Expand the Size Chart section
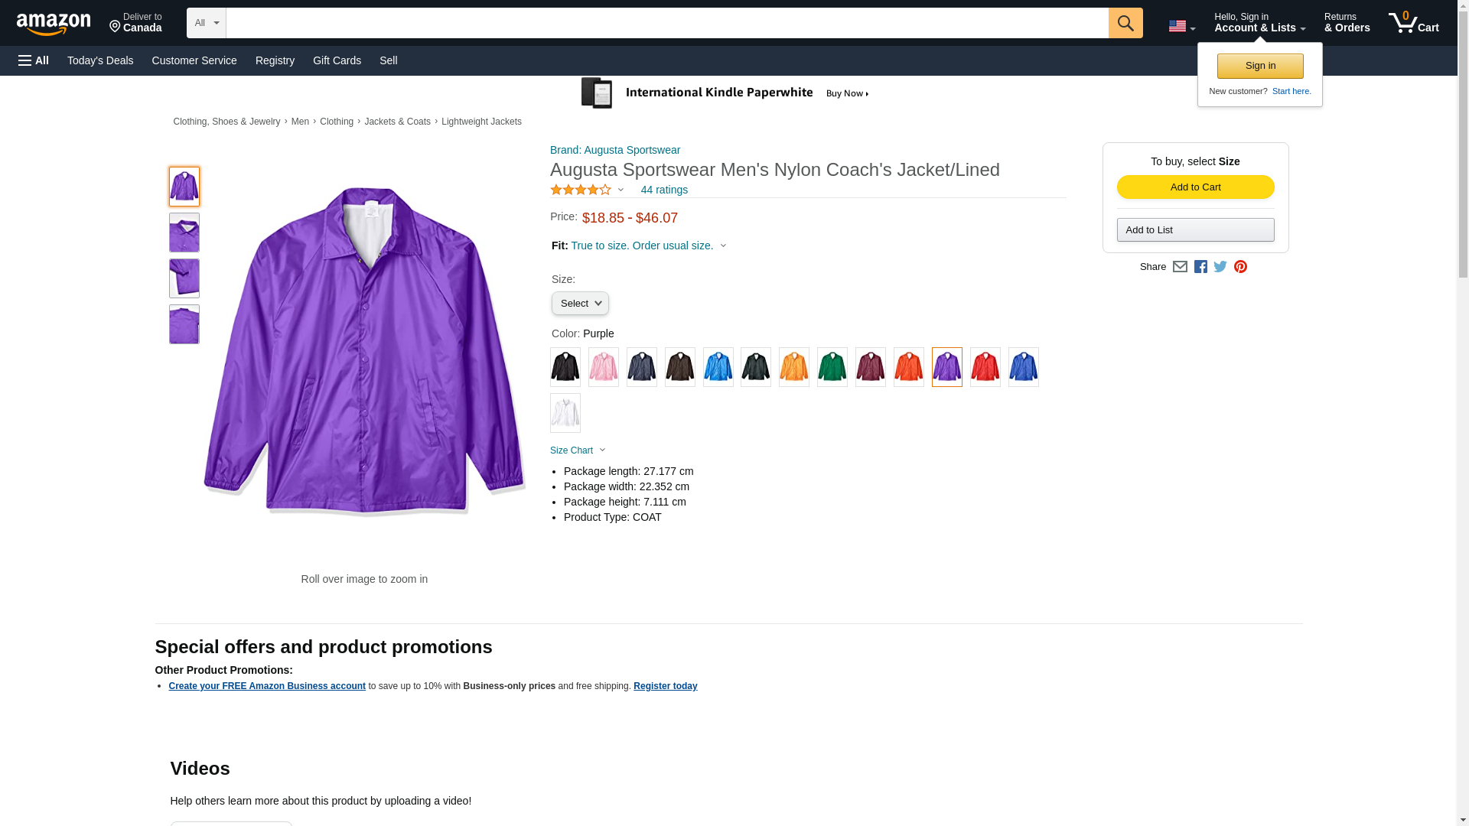Screen dimensions: 1469x826 (578, 450)
